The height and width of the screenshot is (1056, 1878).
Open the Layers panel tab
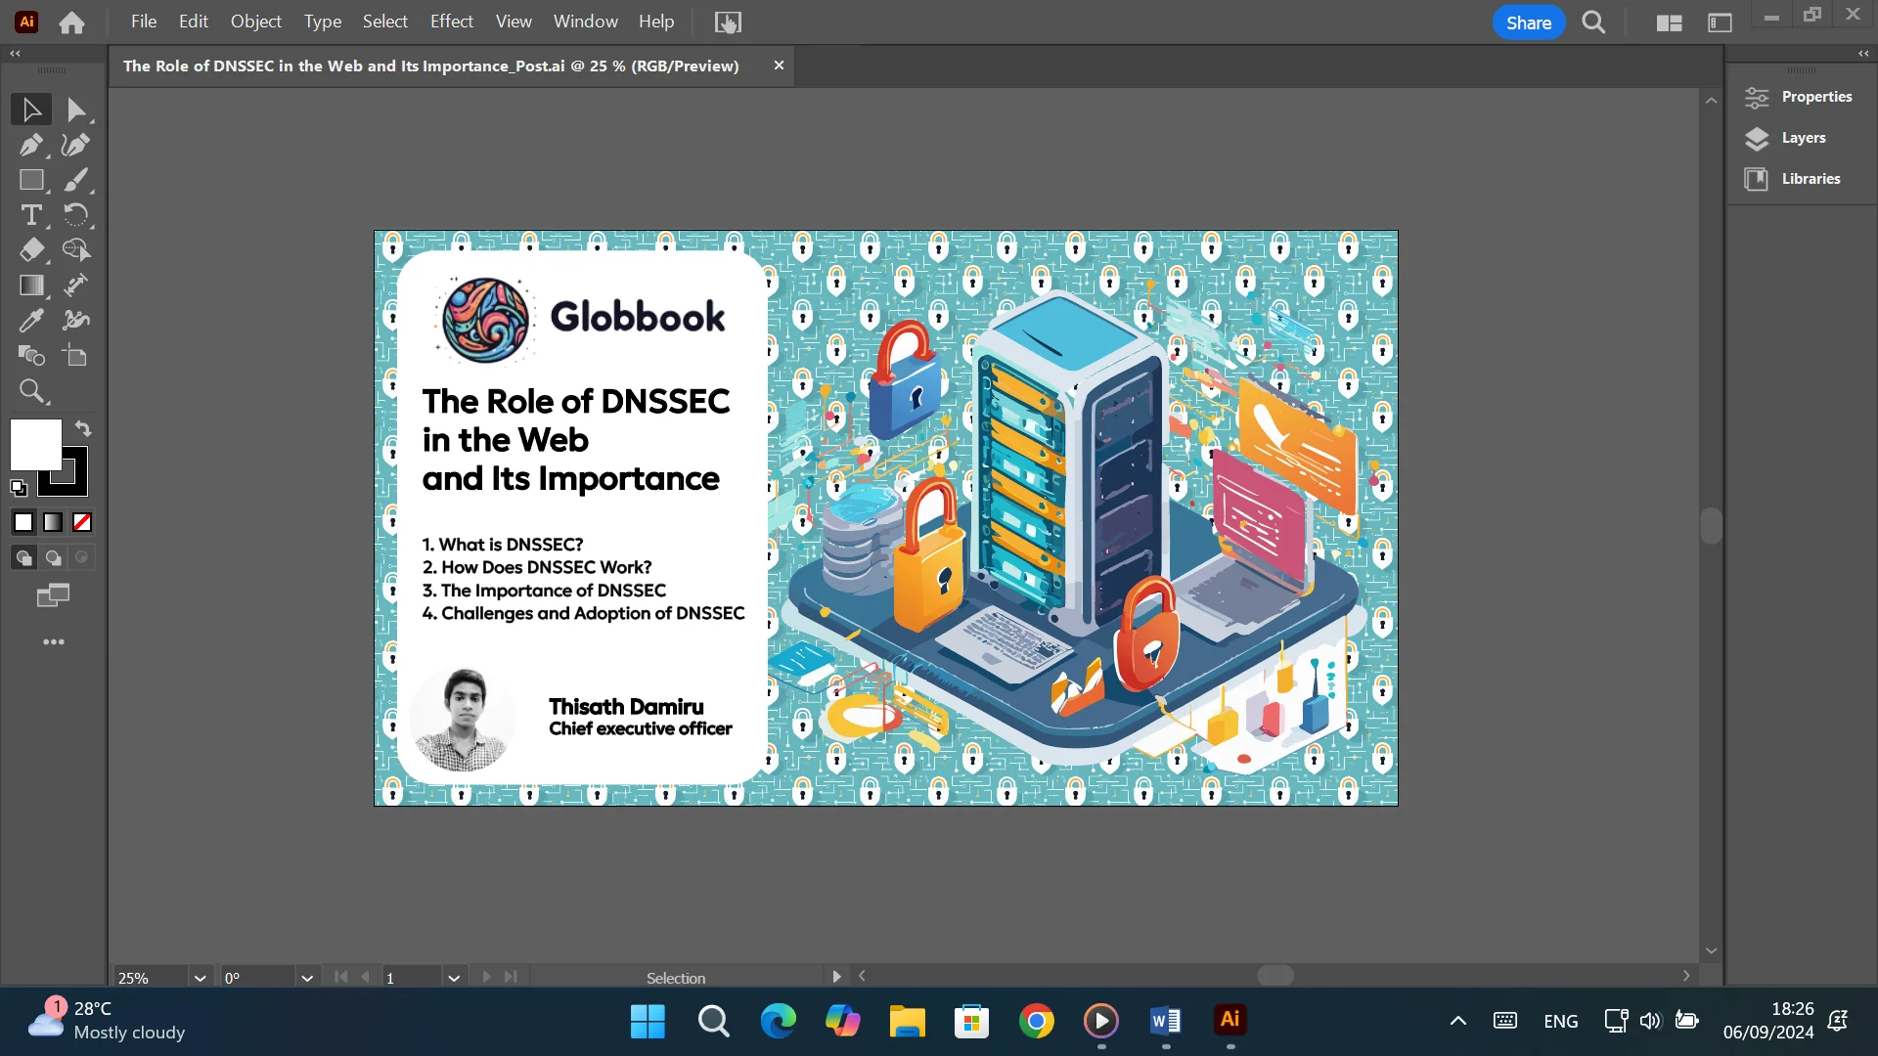(1803, 138)
